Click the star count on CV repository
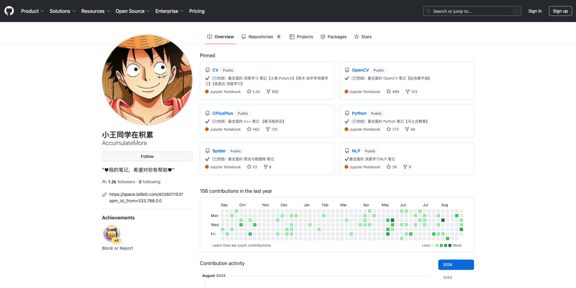This screenshot has width=576, height=288. pyautogui.click(x=253, y=92)
